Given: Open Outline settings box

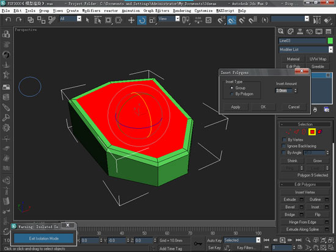Looking at the screenshot, I should coord(327,200).
